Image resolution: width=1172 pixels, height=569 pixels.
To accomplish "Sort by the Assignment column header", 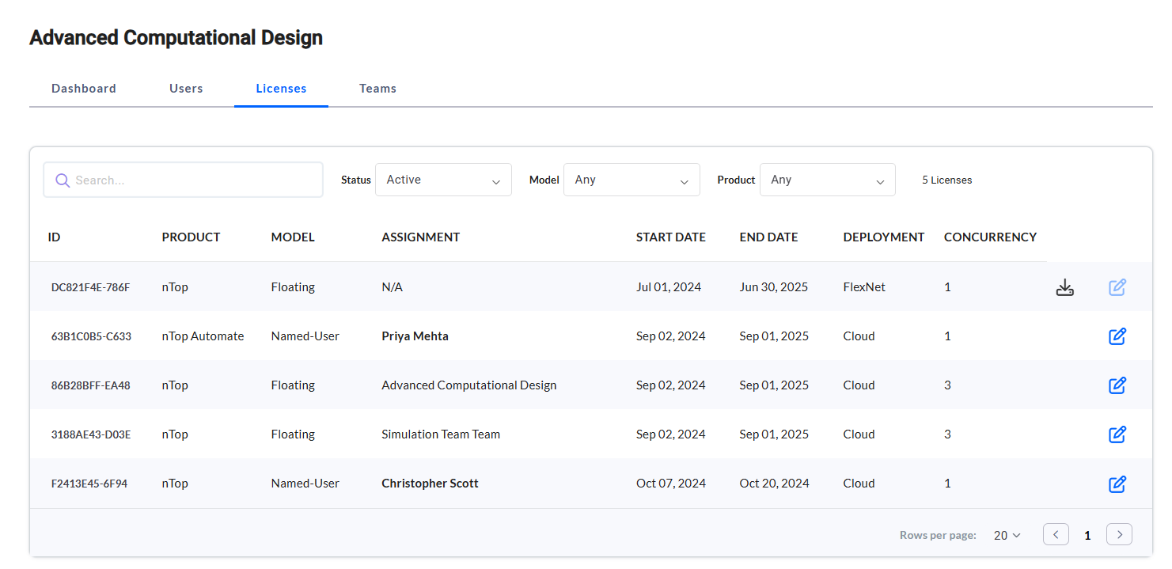I will pos(420,237).
